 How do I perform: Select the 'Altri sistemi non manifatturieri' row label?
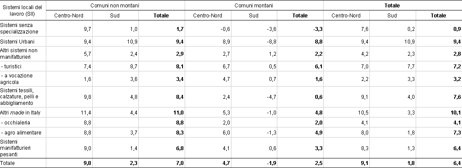coord(19,53)
